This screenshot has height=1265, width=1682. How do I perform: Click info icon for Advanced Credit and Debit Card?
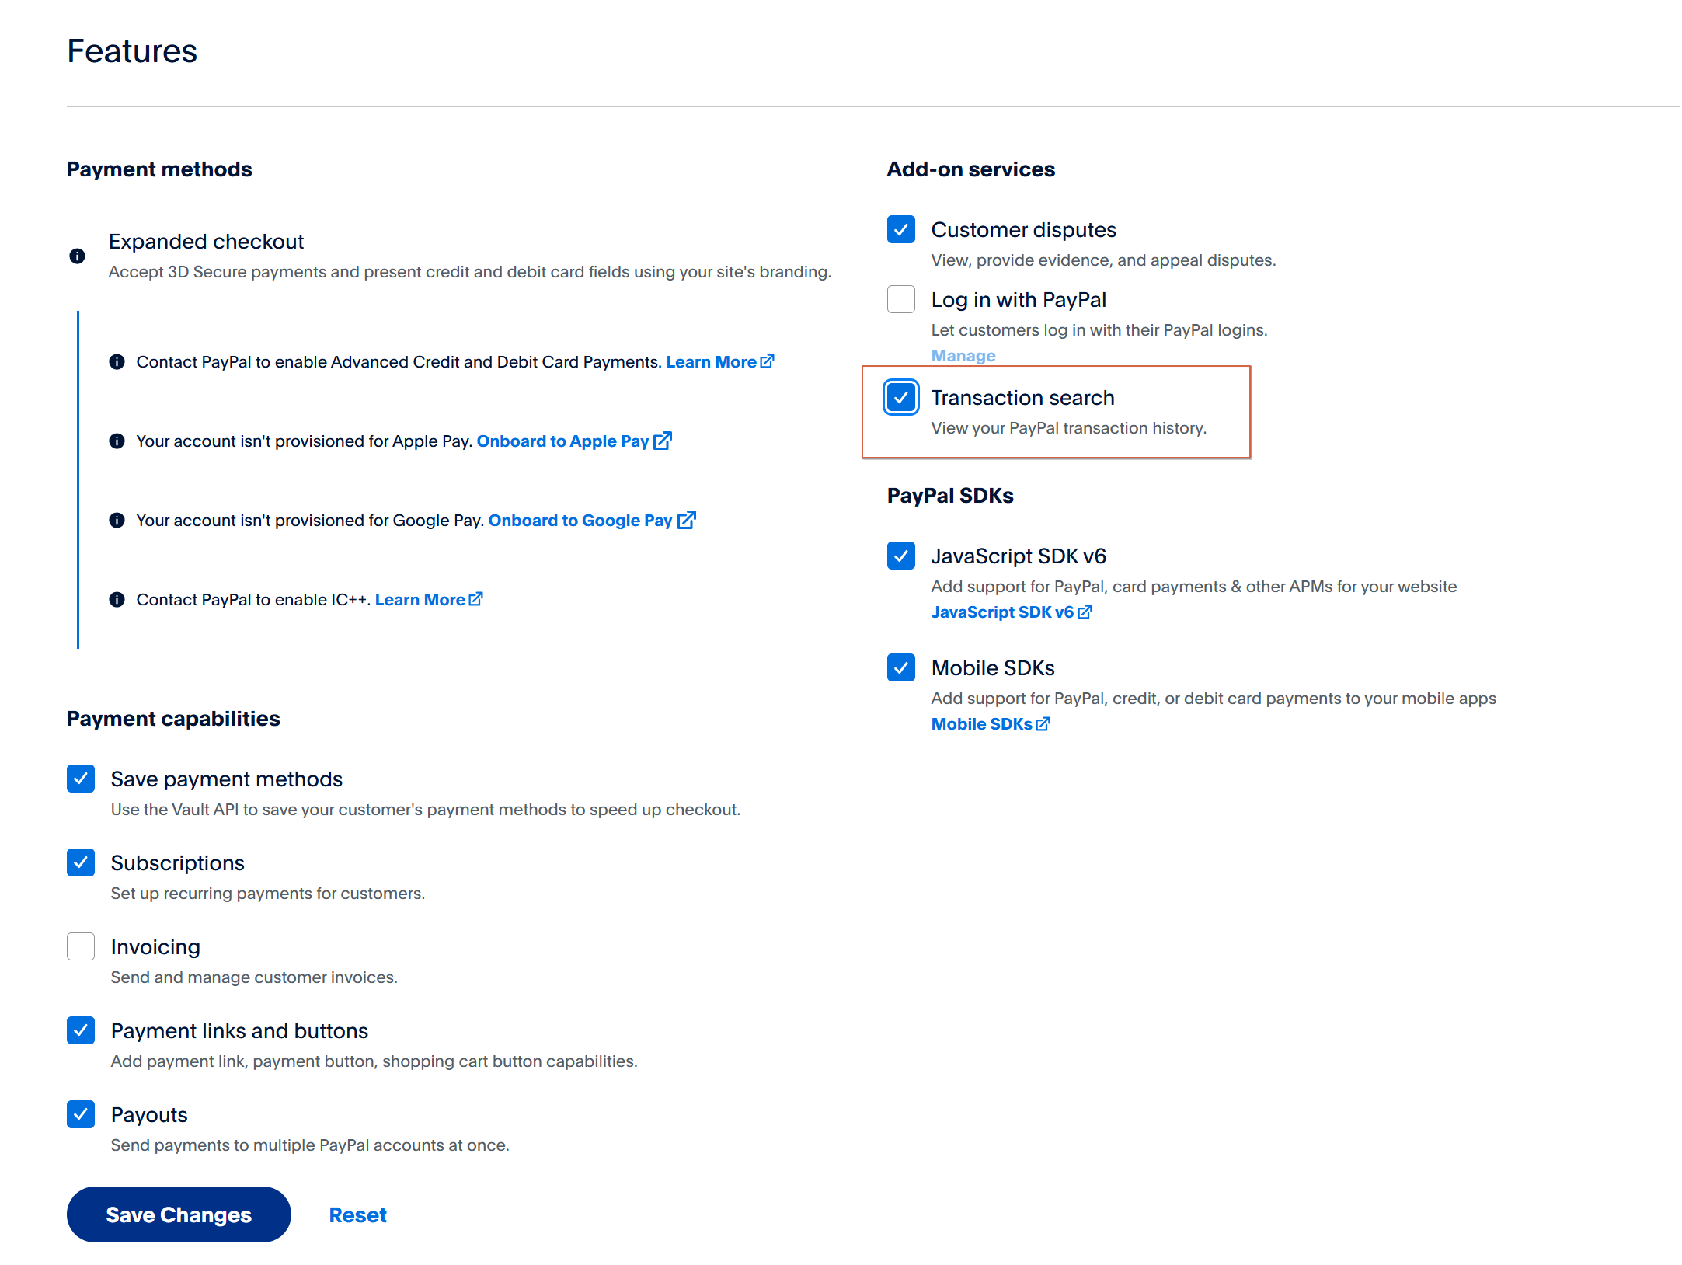tap(117, 361)
